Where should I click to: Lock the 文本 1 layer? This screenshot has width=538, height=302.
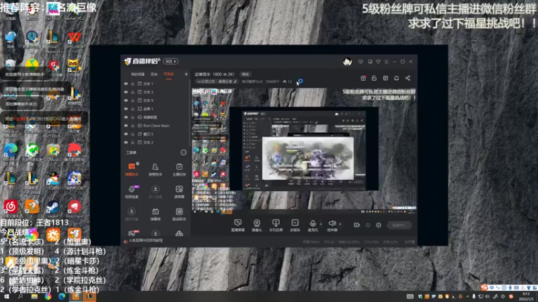[x=132, y=83]
